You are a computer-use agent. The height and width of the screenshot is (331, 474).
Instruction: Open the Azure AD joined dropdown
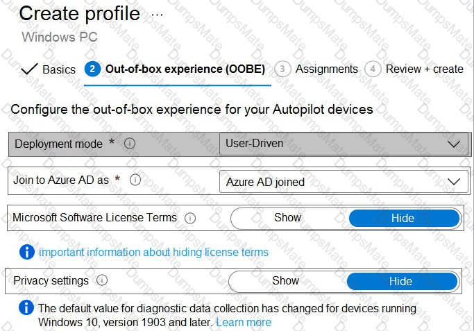pyautogui.click(x=344, y=182)
